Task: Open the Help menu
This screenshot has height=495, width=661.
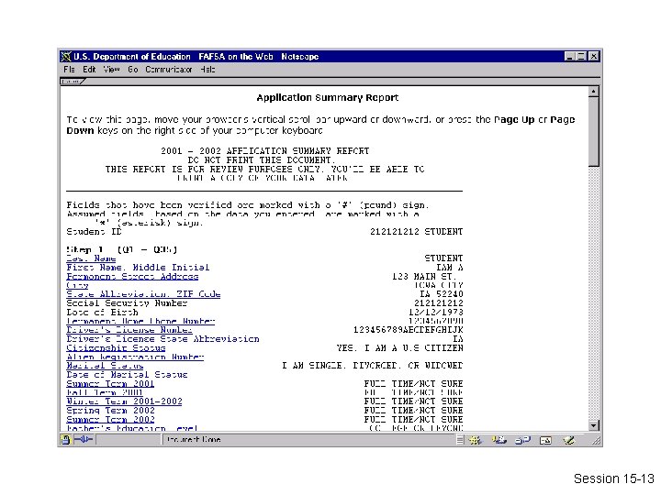Action: point(207,70)
